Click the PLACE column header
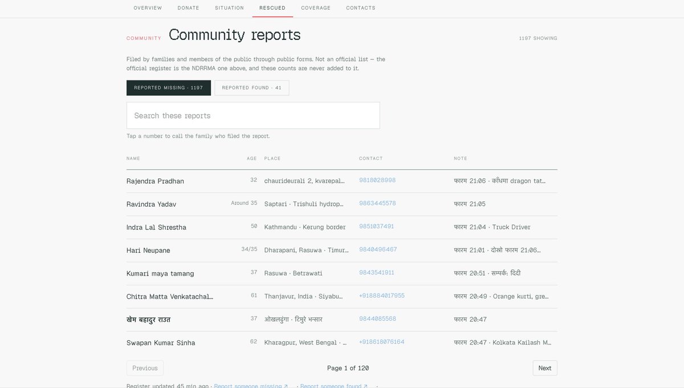This screenshot has height=388, width=684. tap(272, 159)
